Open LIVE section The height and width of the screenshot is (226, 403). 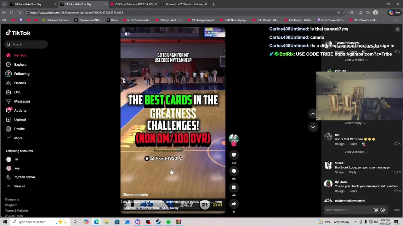coord(18,92)
